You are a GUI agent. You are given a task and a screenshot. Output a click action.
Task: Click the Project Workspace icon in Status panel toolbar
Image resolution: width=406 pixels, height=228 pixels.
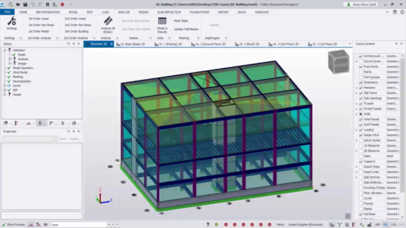pyautogui.click(x=6, y=123)
